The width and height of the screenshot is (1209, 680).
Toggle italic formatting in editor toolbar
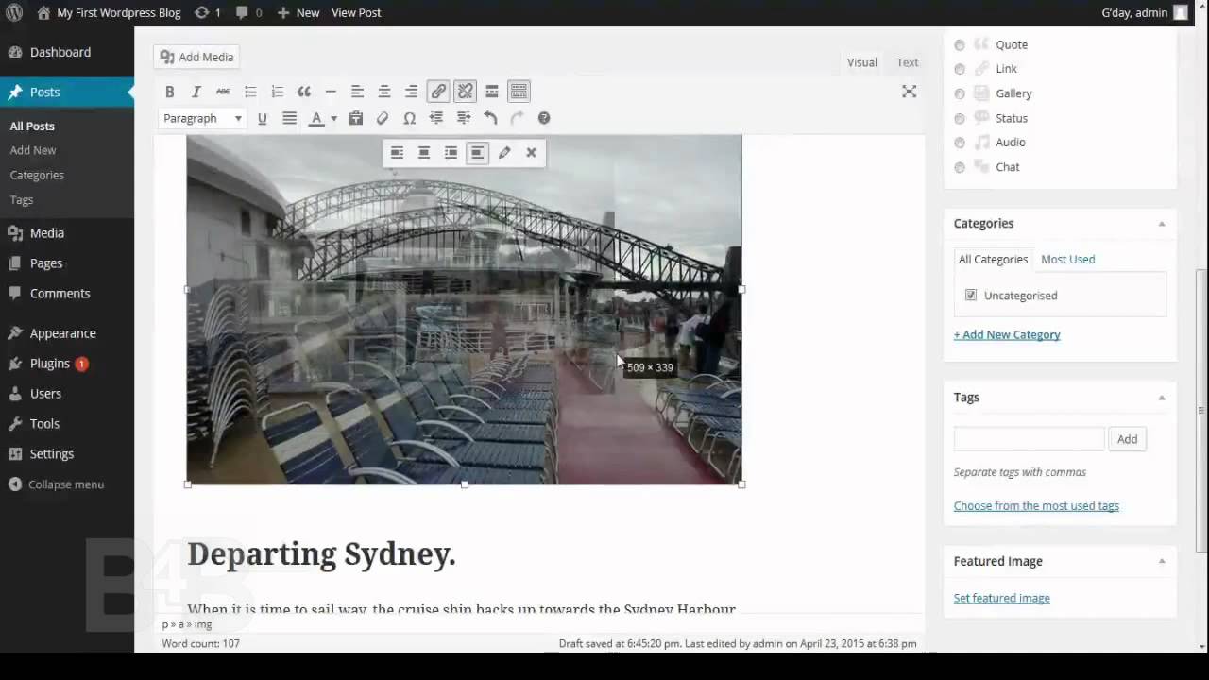196,92
